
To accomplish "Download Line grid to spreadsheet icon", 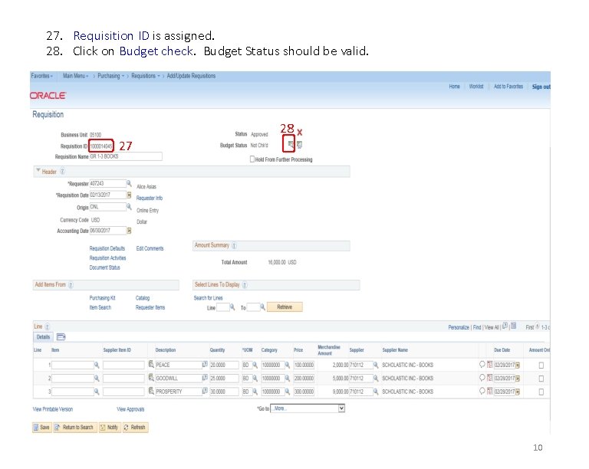I will (514, 326).
